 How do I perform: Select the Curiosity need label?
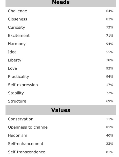click(17, 27)
